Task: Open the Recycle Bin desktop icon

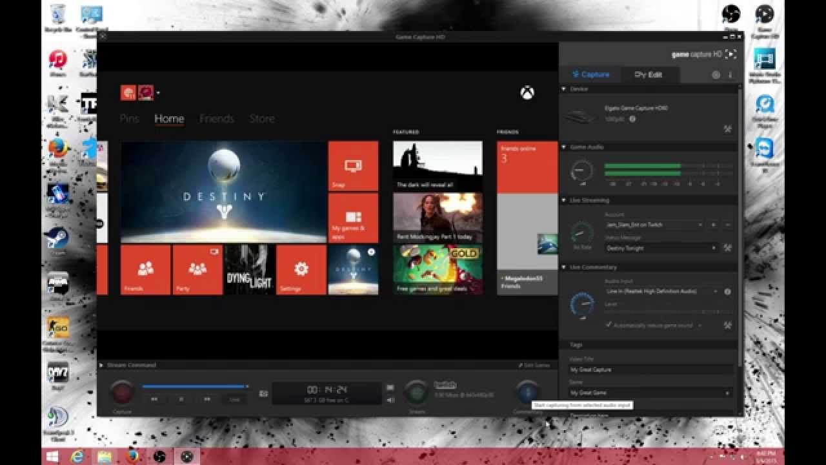Action: [58, 17]
